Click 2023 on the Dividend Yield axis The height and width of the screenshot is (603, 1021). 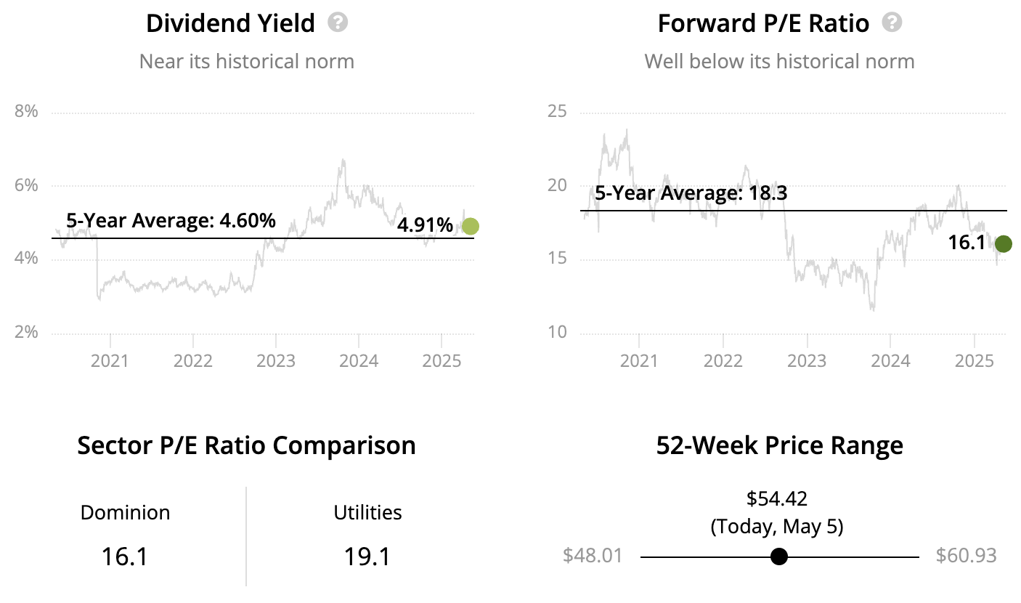276,361
